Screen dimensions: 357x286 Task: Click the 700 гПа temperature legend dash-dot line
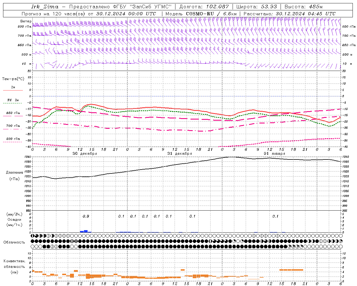tap(13, 129)
